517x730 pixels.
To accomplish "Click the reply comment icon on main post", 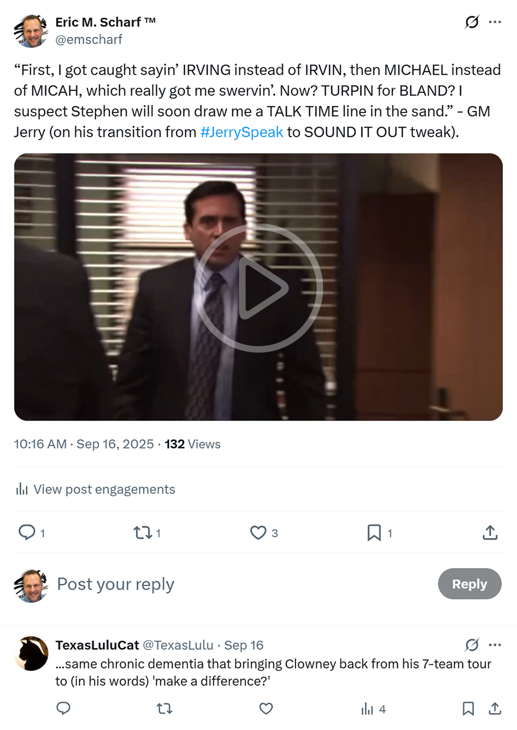I will pyautogui.click(x=27, y=532).
